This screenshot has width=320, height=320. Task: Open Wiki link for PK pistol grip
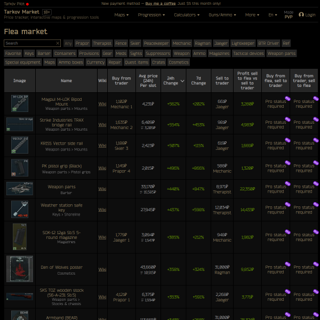(102, 168)
